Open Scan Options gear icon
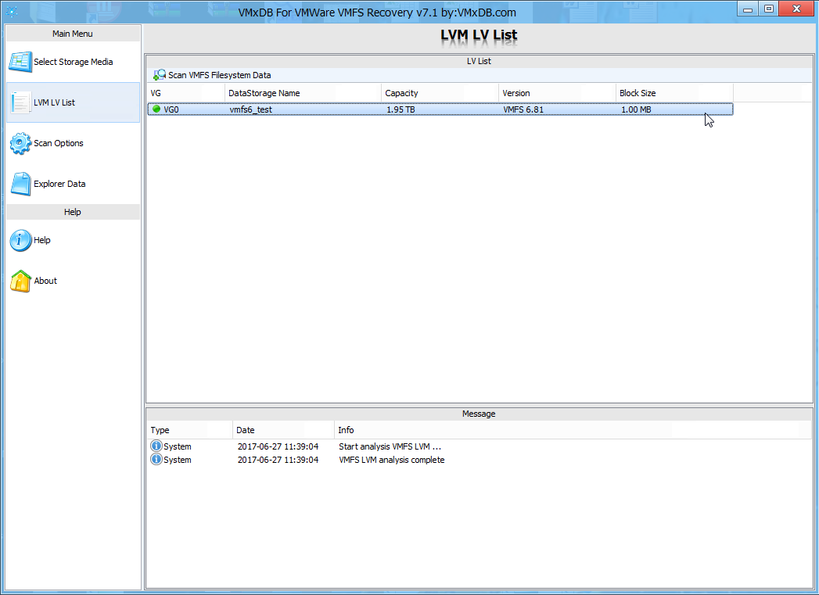Viewport: 819px width, 595px height. click(20, 143)
